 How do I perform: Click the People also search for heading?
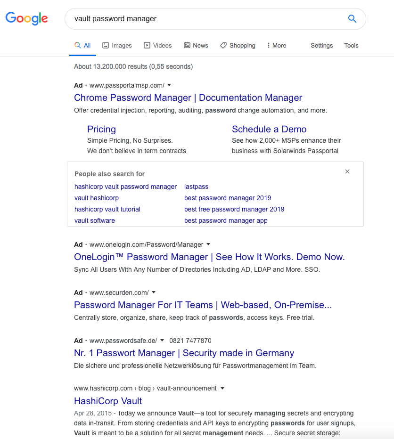(x=109, y=174)
